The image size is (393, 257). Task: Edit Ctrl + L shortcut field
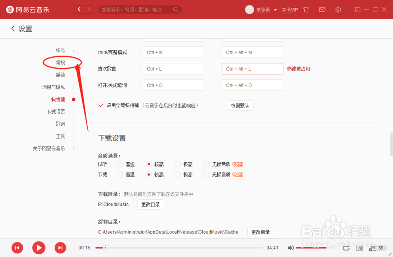[x=173, y=69]
